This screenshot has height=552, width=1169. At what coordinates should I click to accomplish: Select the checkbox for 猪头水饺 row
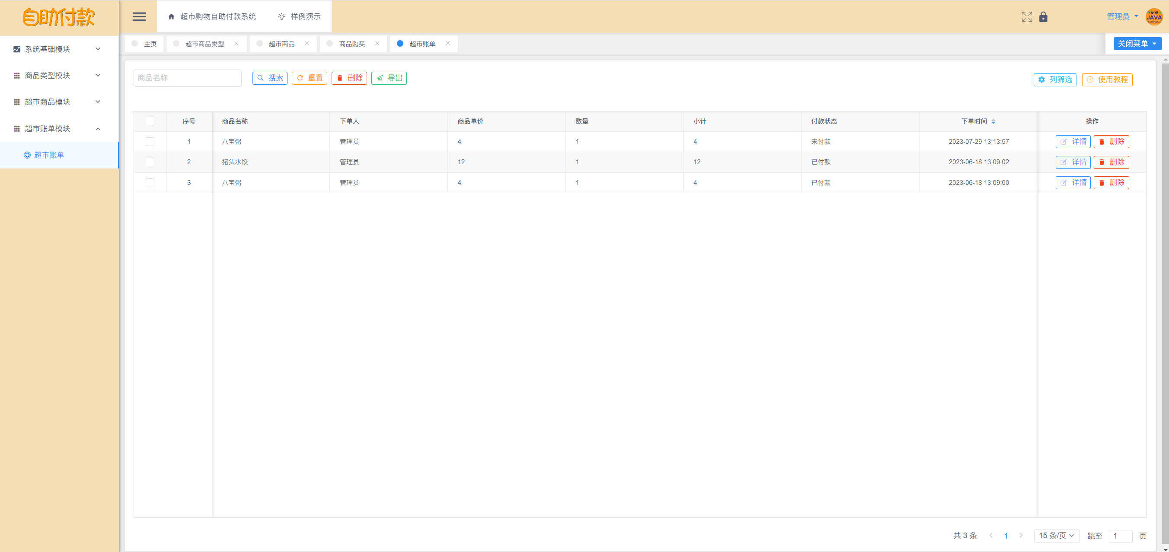[x=150, y=162]
